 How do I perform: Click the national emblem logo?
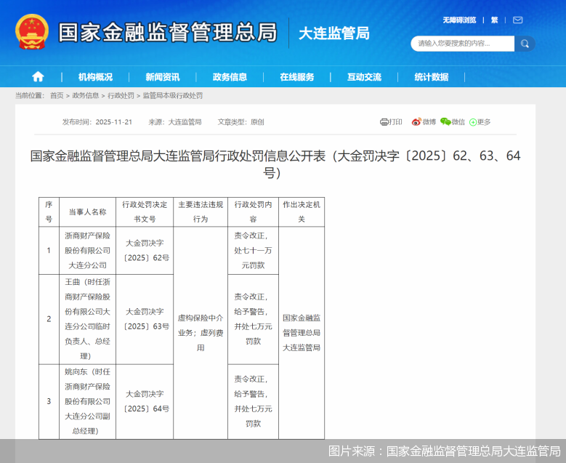[x=32, y=32]
